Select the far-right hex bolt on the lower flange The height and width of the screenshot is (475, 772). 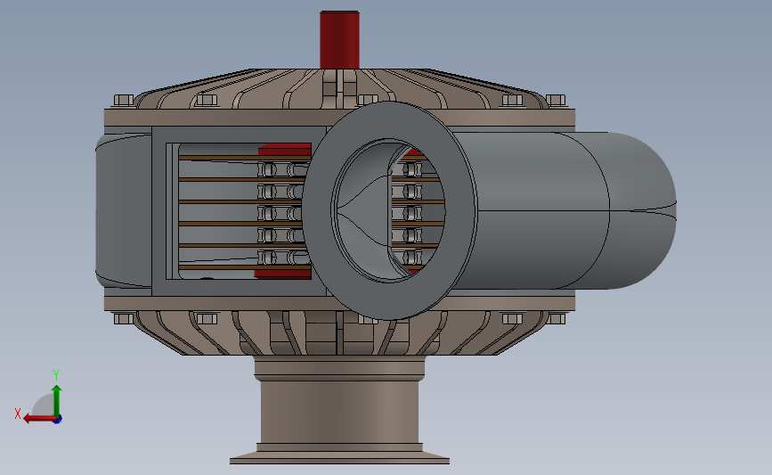(556, 318)
